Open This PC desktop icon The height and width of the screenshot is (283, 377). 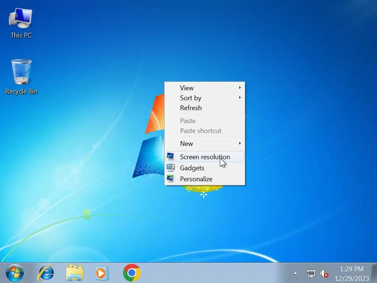click(x=21, y=23)
